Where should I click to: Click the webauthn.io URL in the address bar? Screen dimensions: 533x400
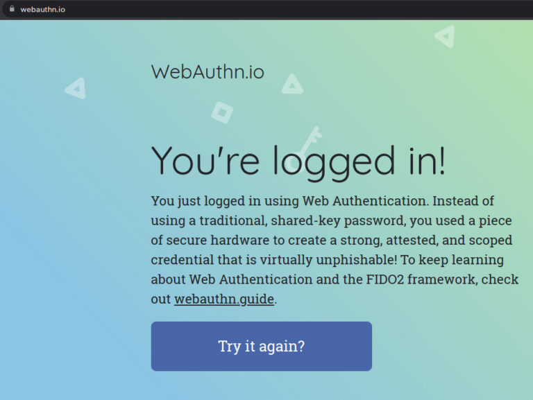point(43,10)
